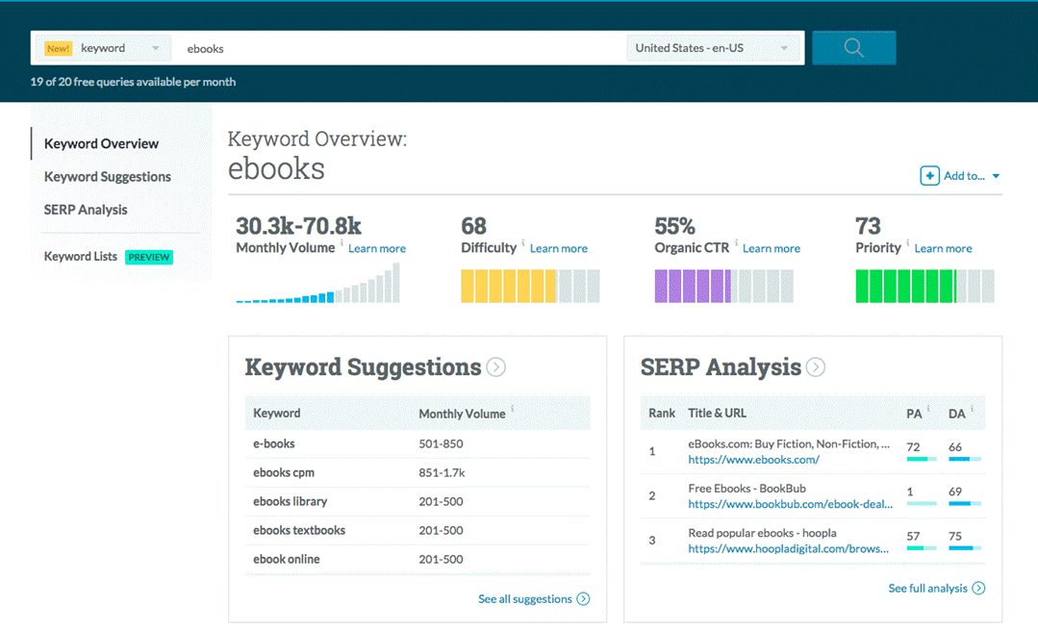This screenshot has height=631, width=1038.
Task: Click info icon beside Organic CTR metric
Action: tap(736, 244)
